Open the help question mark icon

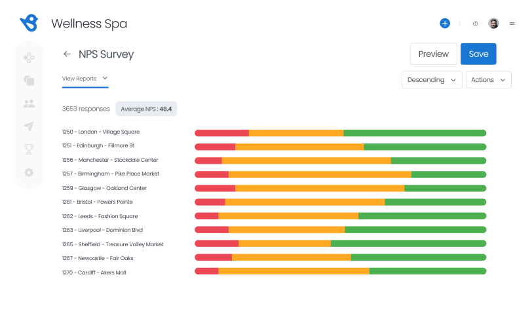coord(476,24)
